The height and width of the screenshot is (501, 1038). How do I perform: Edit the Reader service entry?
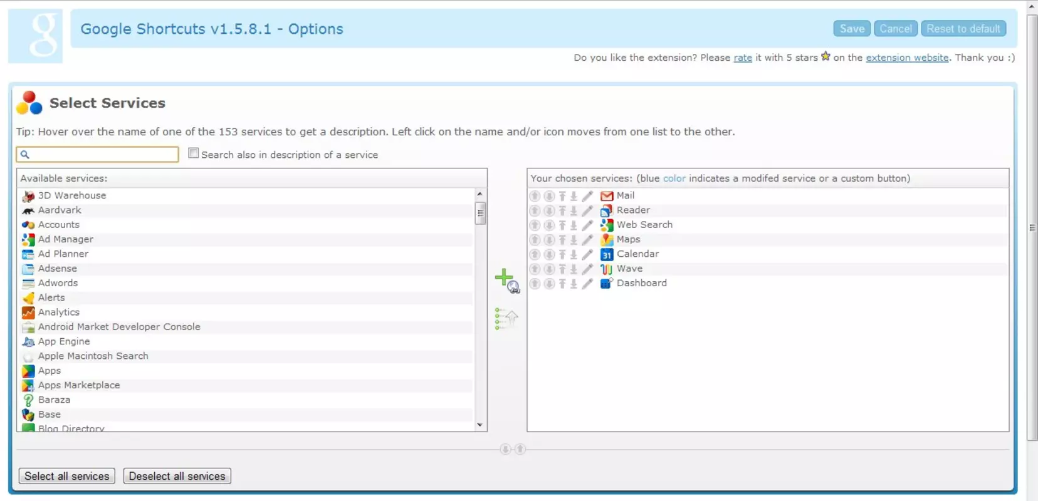tap(587, 210)
